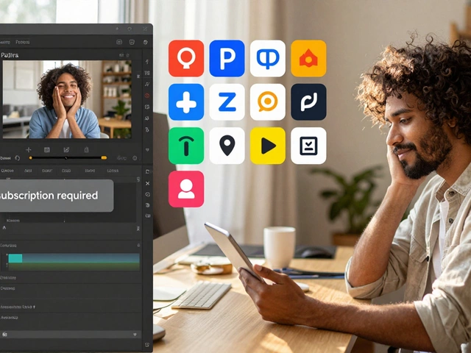471x353 pixels.
Task: Click the gem-shaped icon in editor top bar
Action: pos(146,43)
